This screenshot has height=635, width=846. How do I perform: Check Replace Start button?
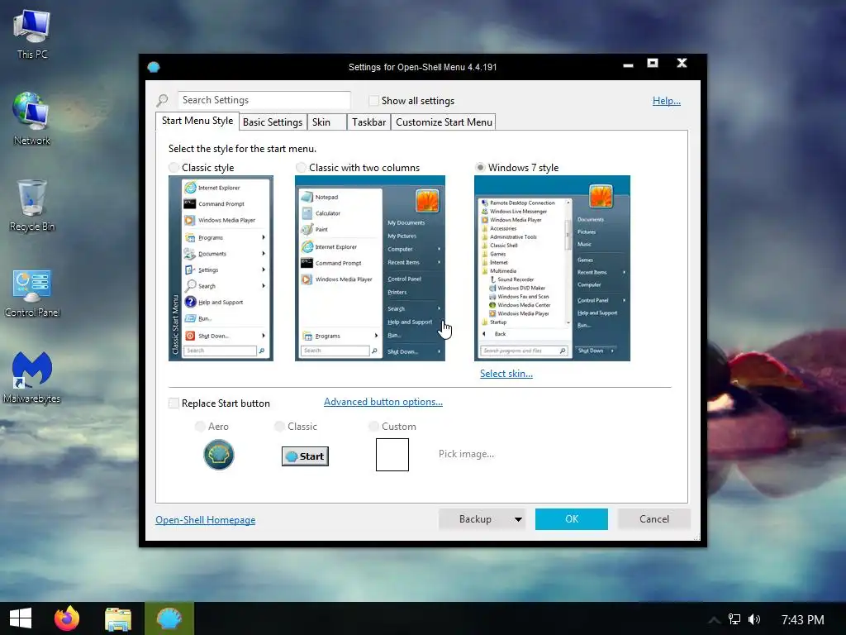[173, 403]
